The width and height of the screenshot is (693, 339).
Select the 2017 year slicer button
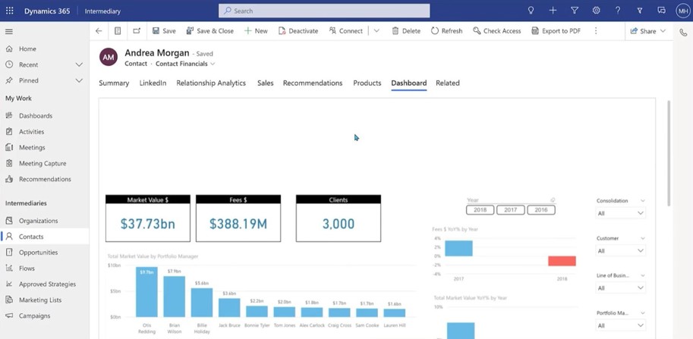[511, 210]
